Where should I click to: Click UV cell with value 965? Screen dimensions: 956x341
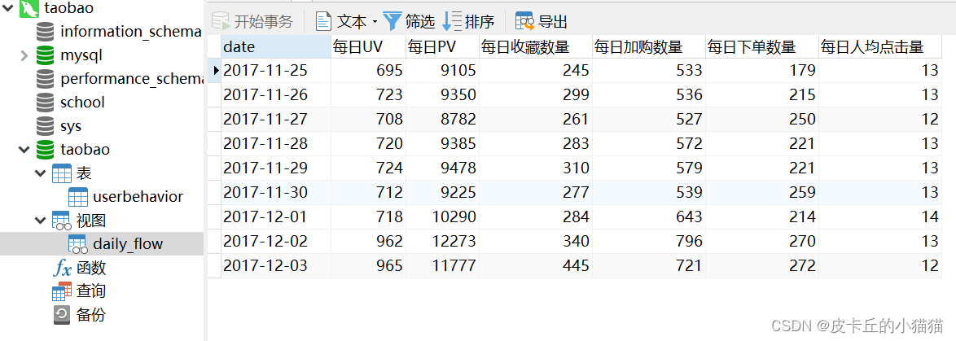[x=368, y=265]
